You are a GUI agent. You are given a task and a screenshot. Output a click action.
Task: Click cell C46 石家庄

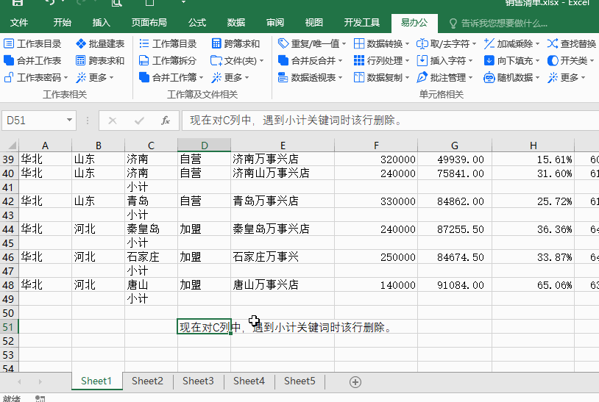coord(151,257)
